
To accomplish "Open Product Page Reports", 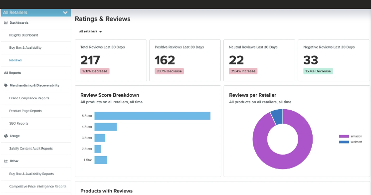I will coord(25,111).
